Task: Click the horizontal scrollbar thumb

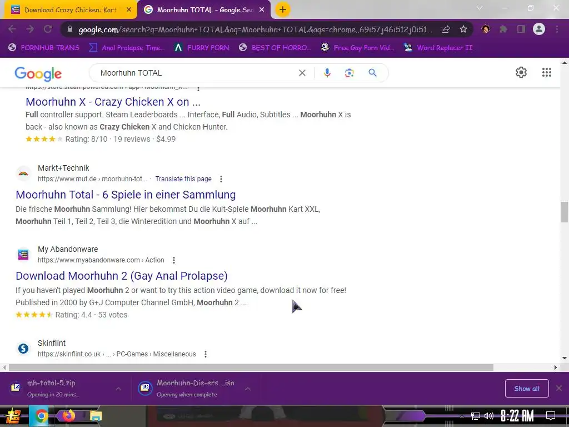Action: (251, 368)
